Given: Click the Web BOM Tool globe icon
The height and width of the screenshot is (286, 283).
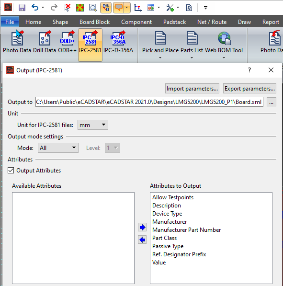Looking at the screenshot, I should click(x=224, y=38).
